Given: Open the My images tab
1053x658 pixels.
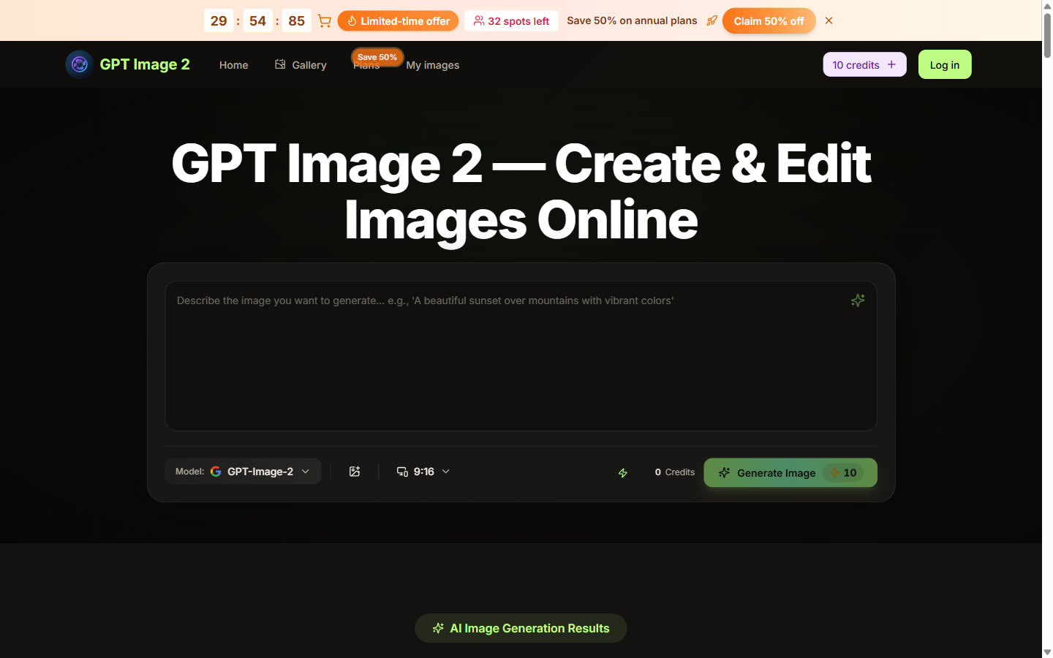Looking at the screenshot, I should [x=432, y=65].
